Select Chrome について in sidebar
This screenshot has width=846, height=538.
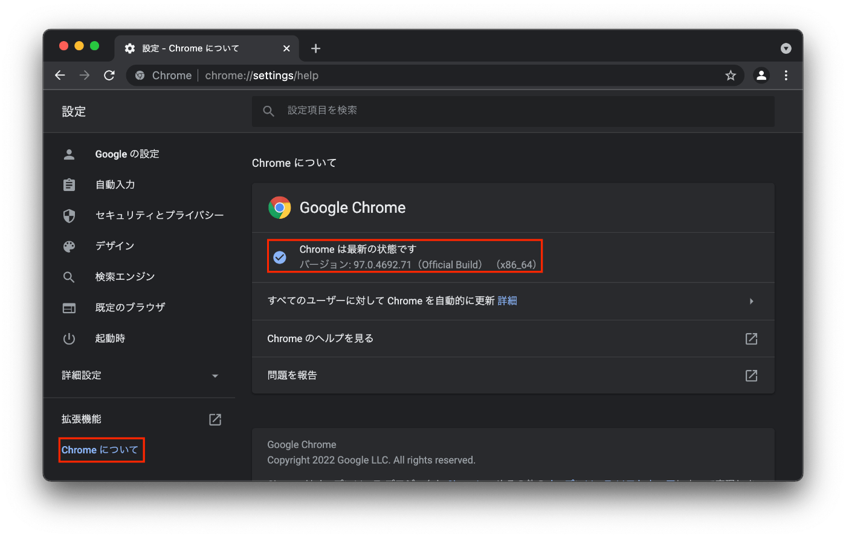click(x=100, y=450)
